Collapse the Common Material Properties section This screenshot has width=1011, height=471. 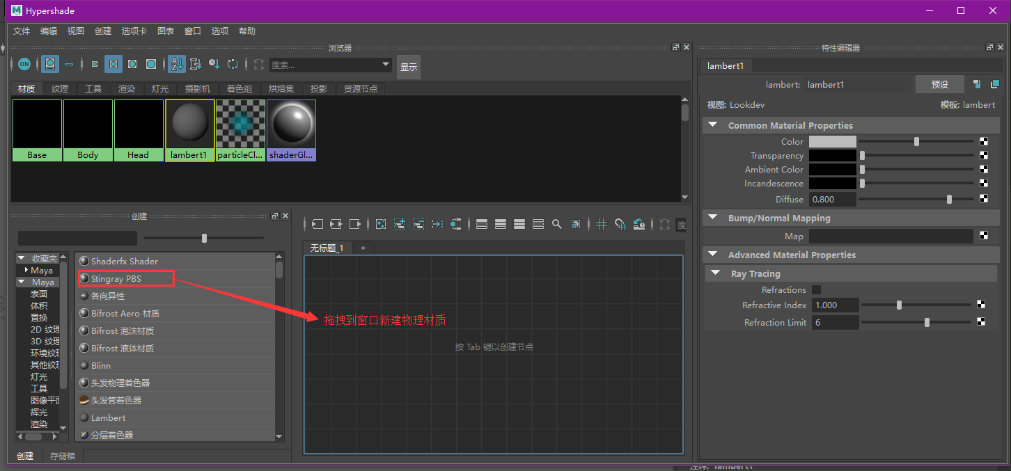(x=712, y=125)
